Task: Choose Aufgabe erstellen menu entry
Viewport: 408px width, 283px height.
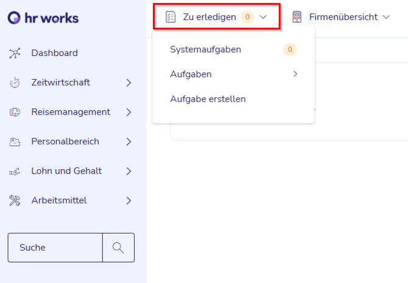Action: click(x=208, y=99)
